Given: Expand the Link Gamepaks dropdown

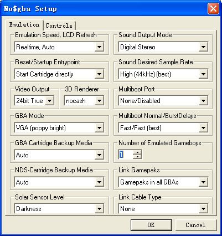Looking at the screenshot, I should [163, 182].
